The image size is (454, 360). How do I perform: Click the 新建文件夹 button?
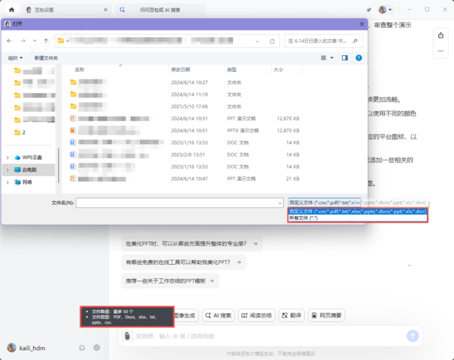coord(46,58)
